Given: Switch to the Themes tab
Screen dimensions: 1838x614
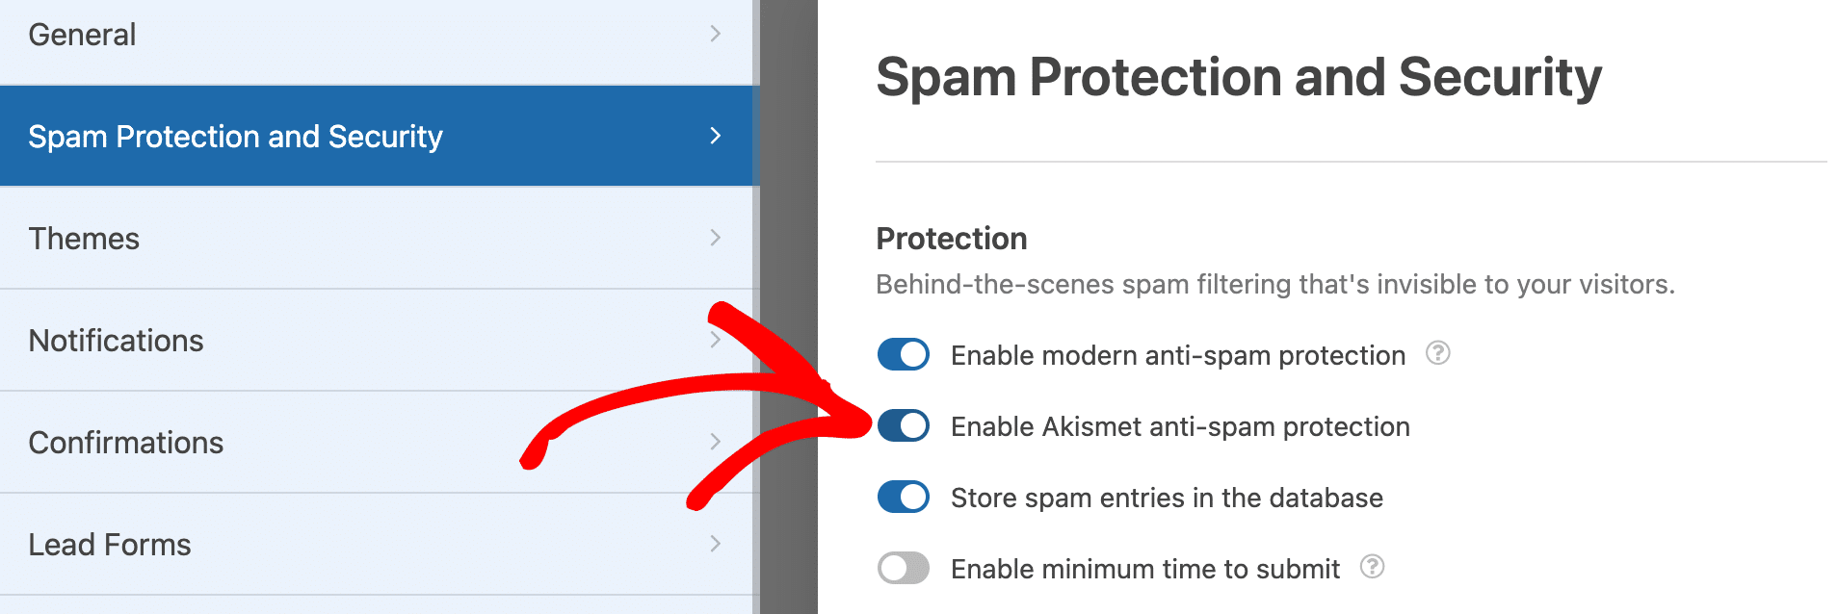Looking at the screenshot, I should [85, 239].
